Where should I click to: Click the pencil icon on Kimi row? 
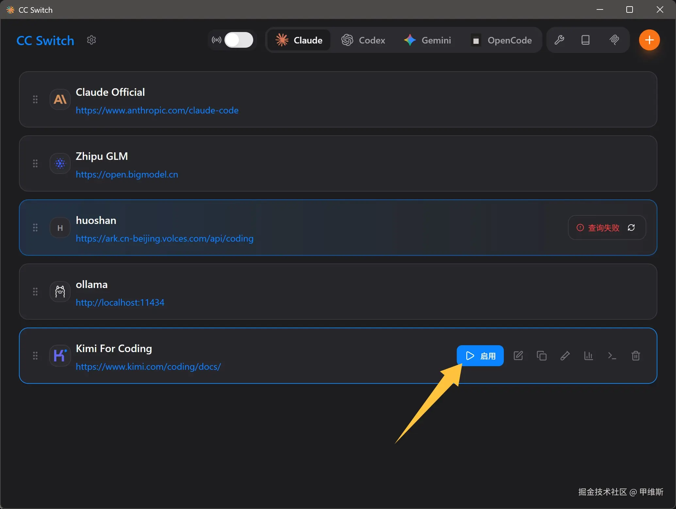point(565,356)
